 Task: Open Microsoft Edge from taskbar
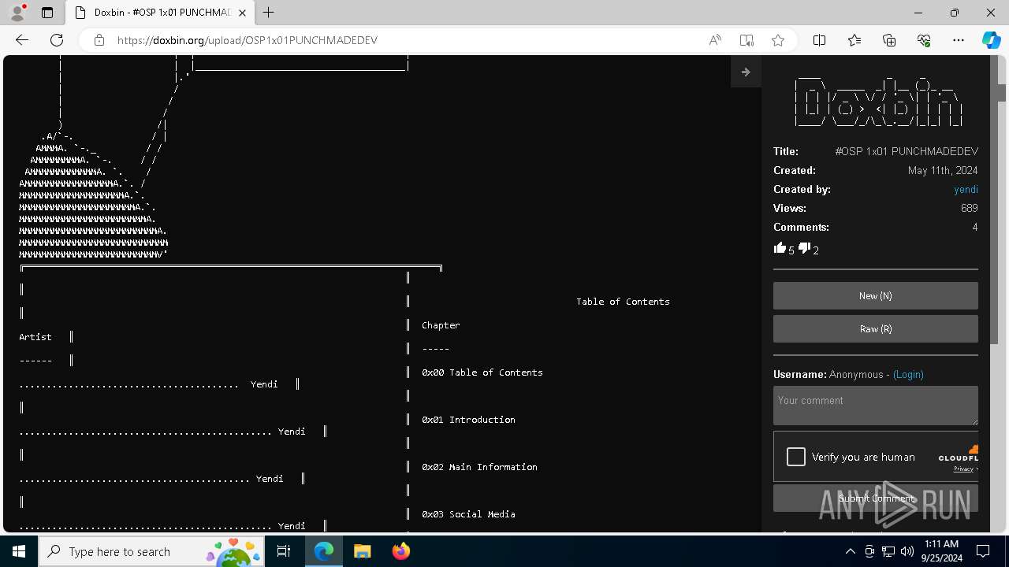coord(324,551)
